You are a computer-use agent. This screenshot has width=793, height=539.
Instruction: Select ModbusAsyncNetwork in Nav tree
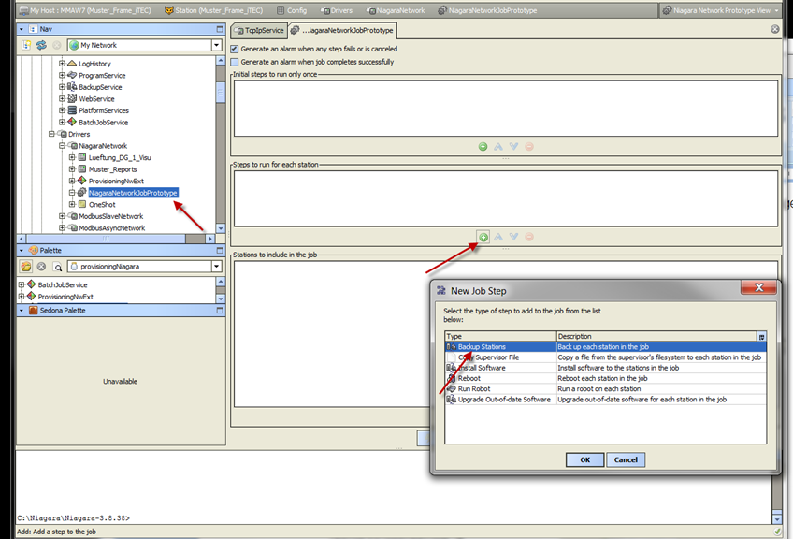click(112, 227)
